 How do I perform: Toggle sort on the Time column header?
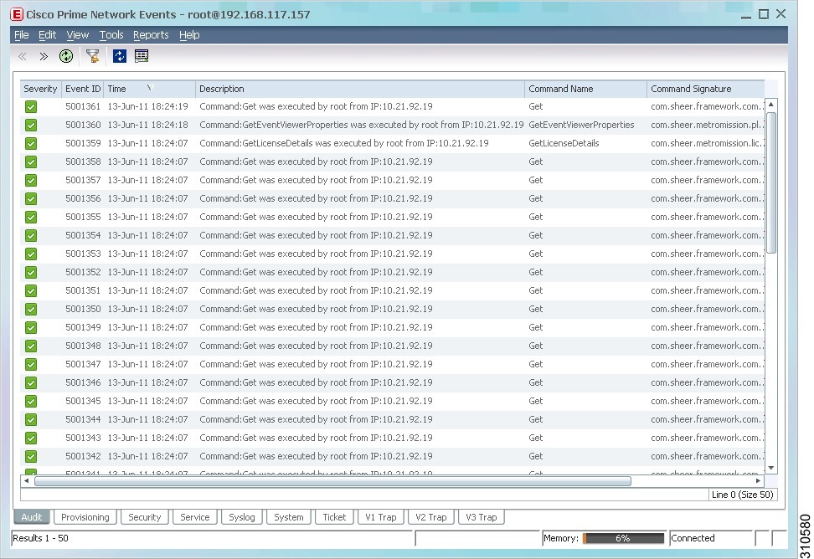[150, 89]
